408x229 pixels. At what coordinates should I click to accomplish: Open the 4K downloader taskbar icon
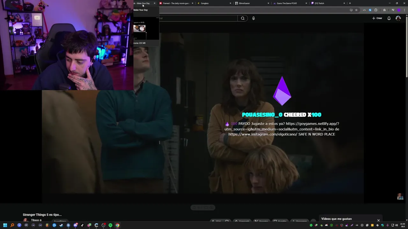pos(26,225)
